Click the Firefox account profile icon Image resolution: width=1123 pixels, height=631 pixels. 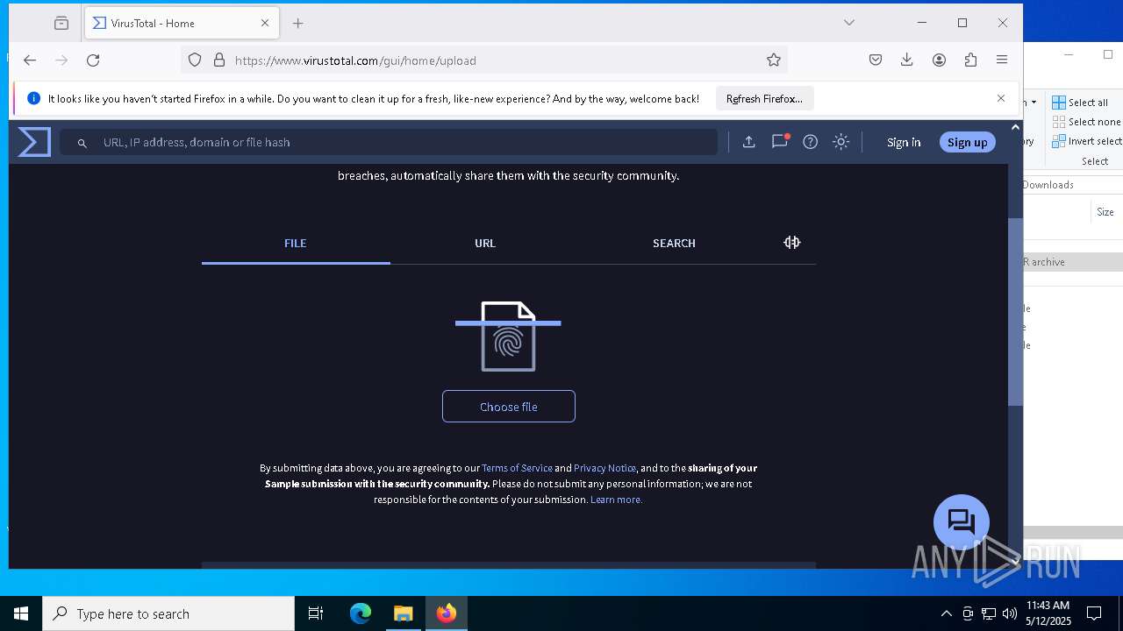939,60
